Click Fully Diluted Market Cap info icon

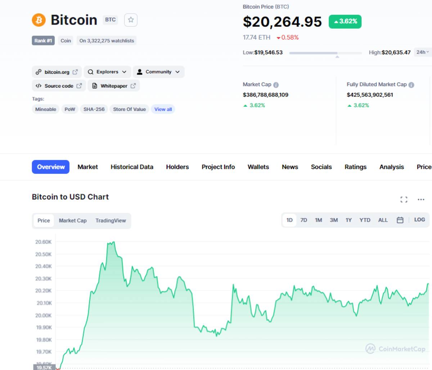[411, 85]
